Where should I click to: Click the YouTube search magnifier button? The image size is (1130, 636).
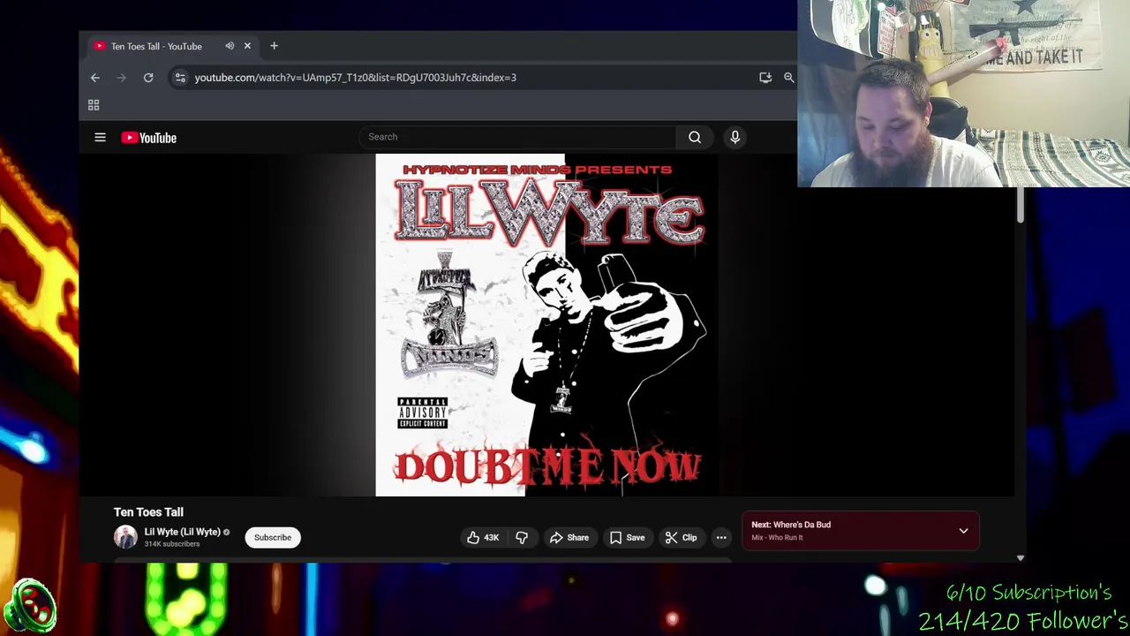pos(695,137)
